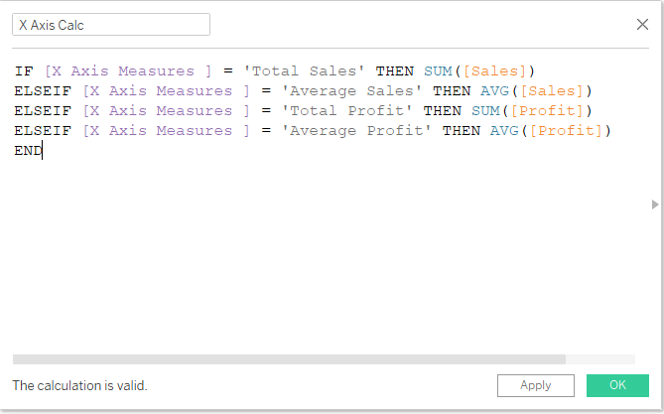Click the 'Total Sales' string literal
The height and width of the screenshot is (414, 664).
coord(312,71)
